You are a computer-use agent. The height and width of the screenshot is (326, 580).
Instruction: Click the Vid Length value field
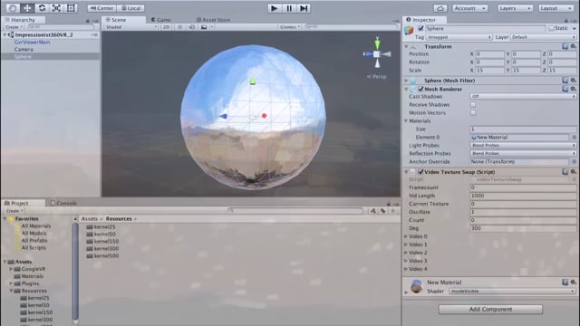tap(523, 196)
